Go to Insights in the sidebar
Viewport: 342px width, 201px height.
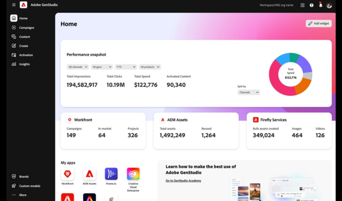click(24, 64)
